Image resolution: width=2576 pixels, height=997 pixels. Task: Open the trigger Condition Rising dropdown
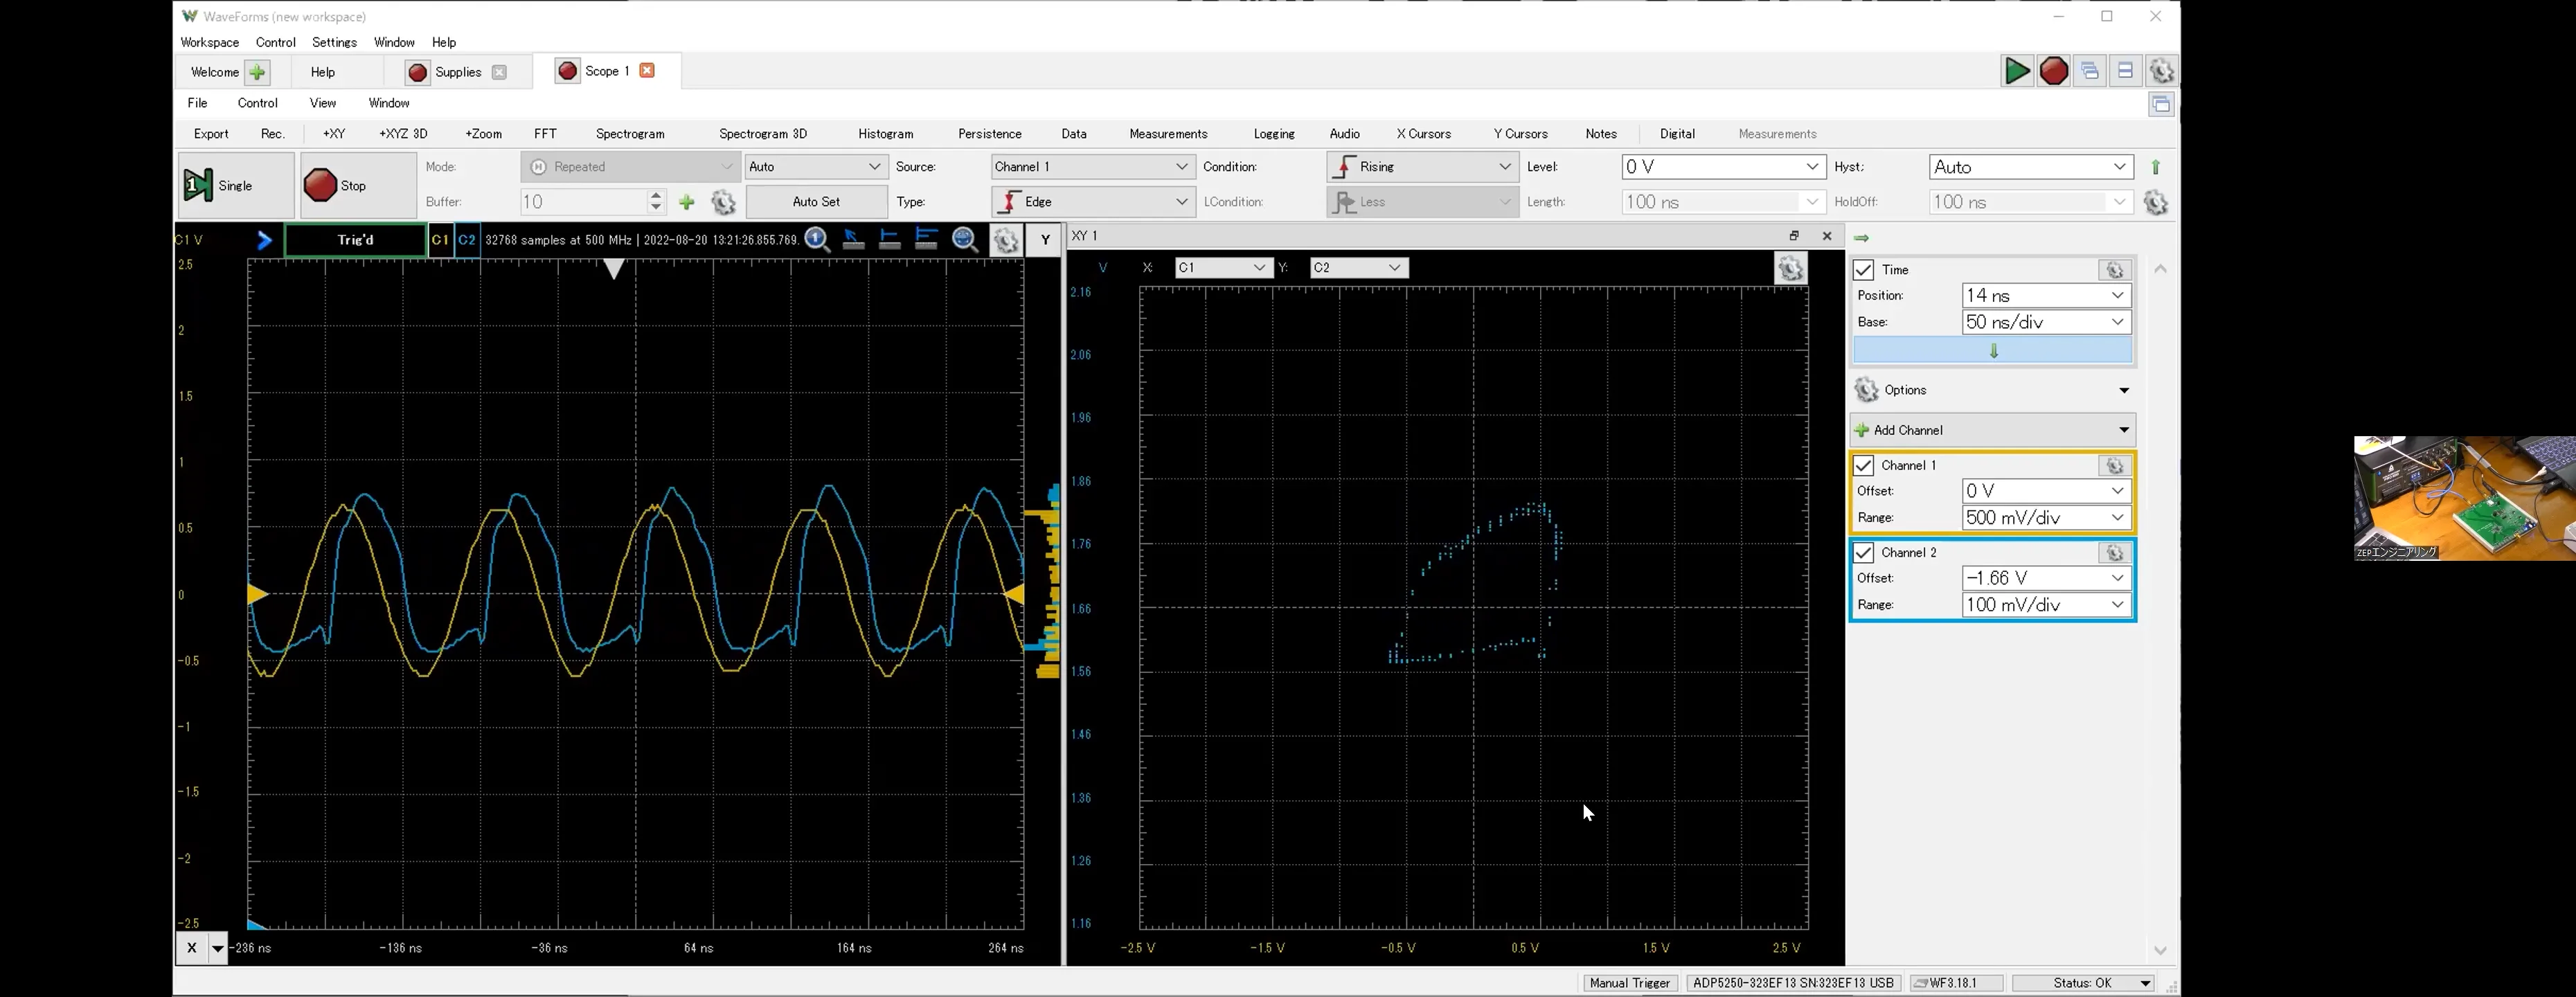[x=1422, y=167]
